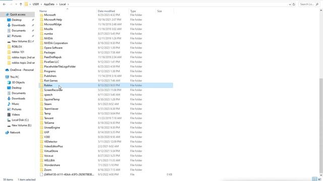323x181 pixels.
Task: Click Local in the address breadcrumb
Action: pos(63,4)
